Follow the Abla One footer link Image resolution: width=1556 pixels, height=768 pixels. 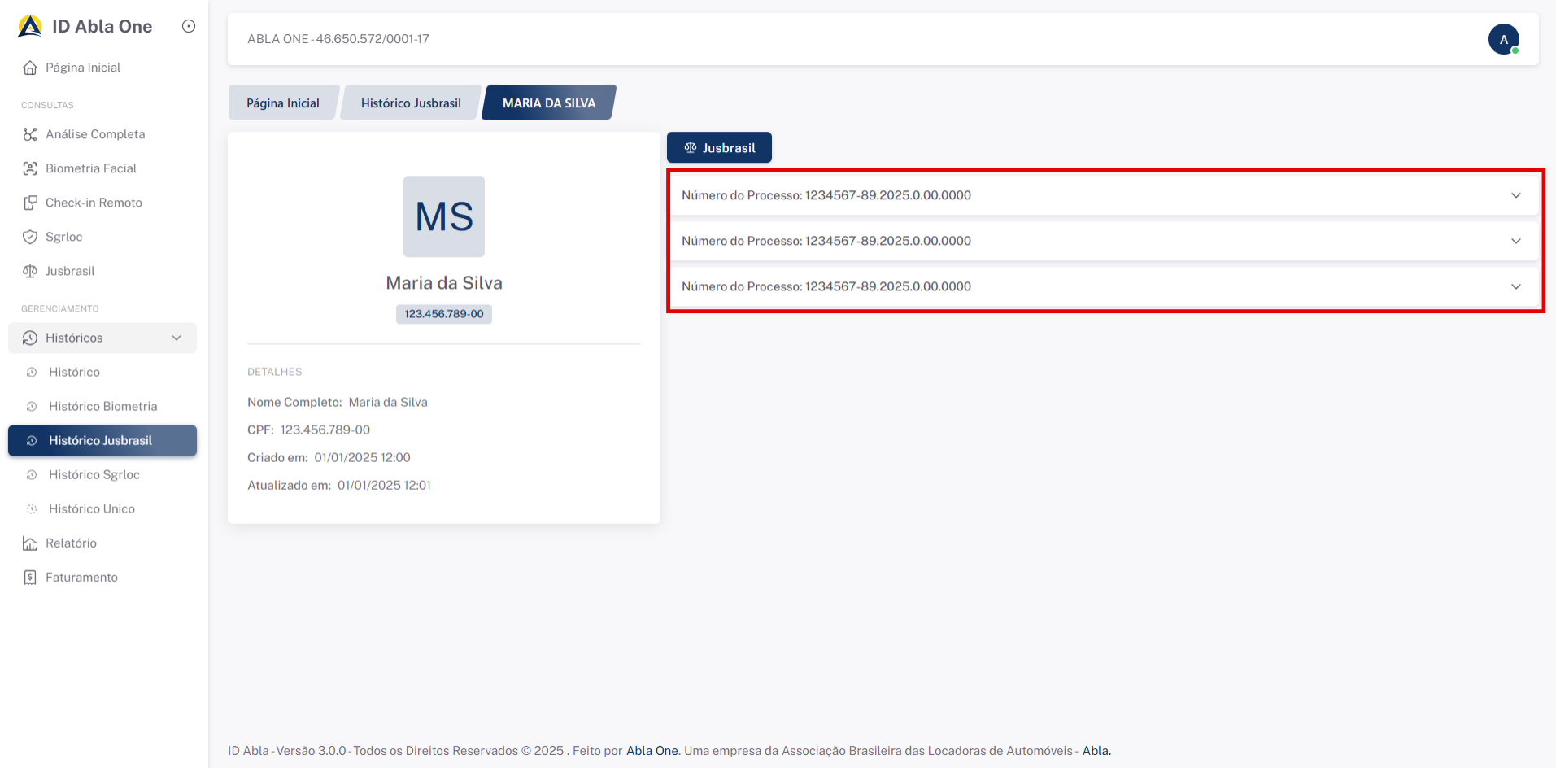pyautogui.click(x=652, y=750)
